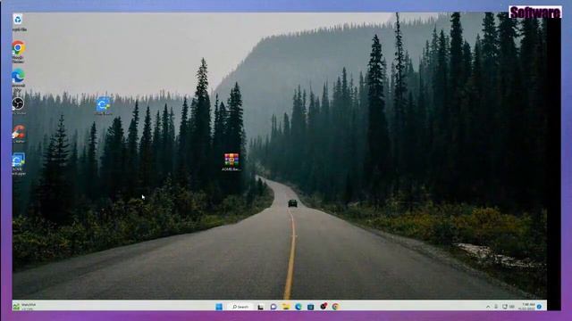Select the CCleaner desktop shortcut
572x321 pixels.
point(18,134)
